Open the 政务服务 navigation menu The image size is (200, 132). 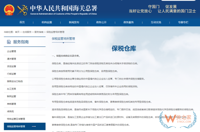pos(129,22)
